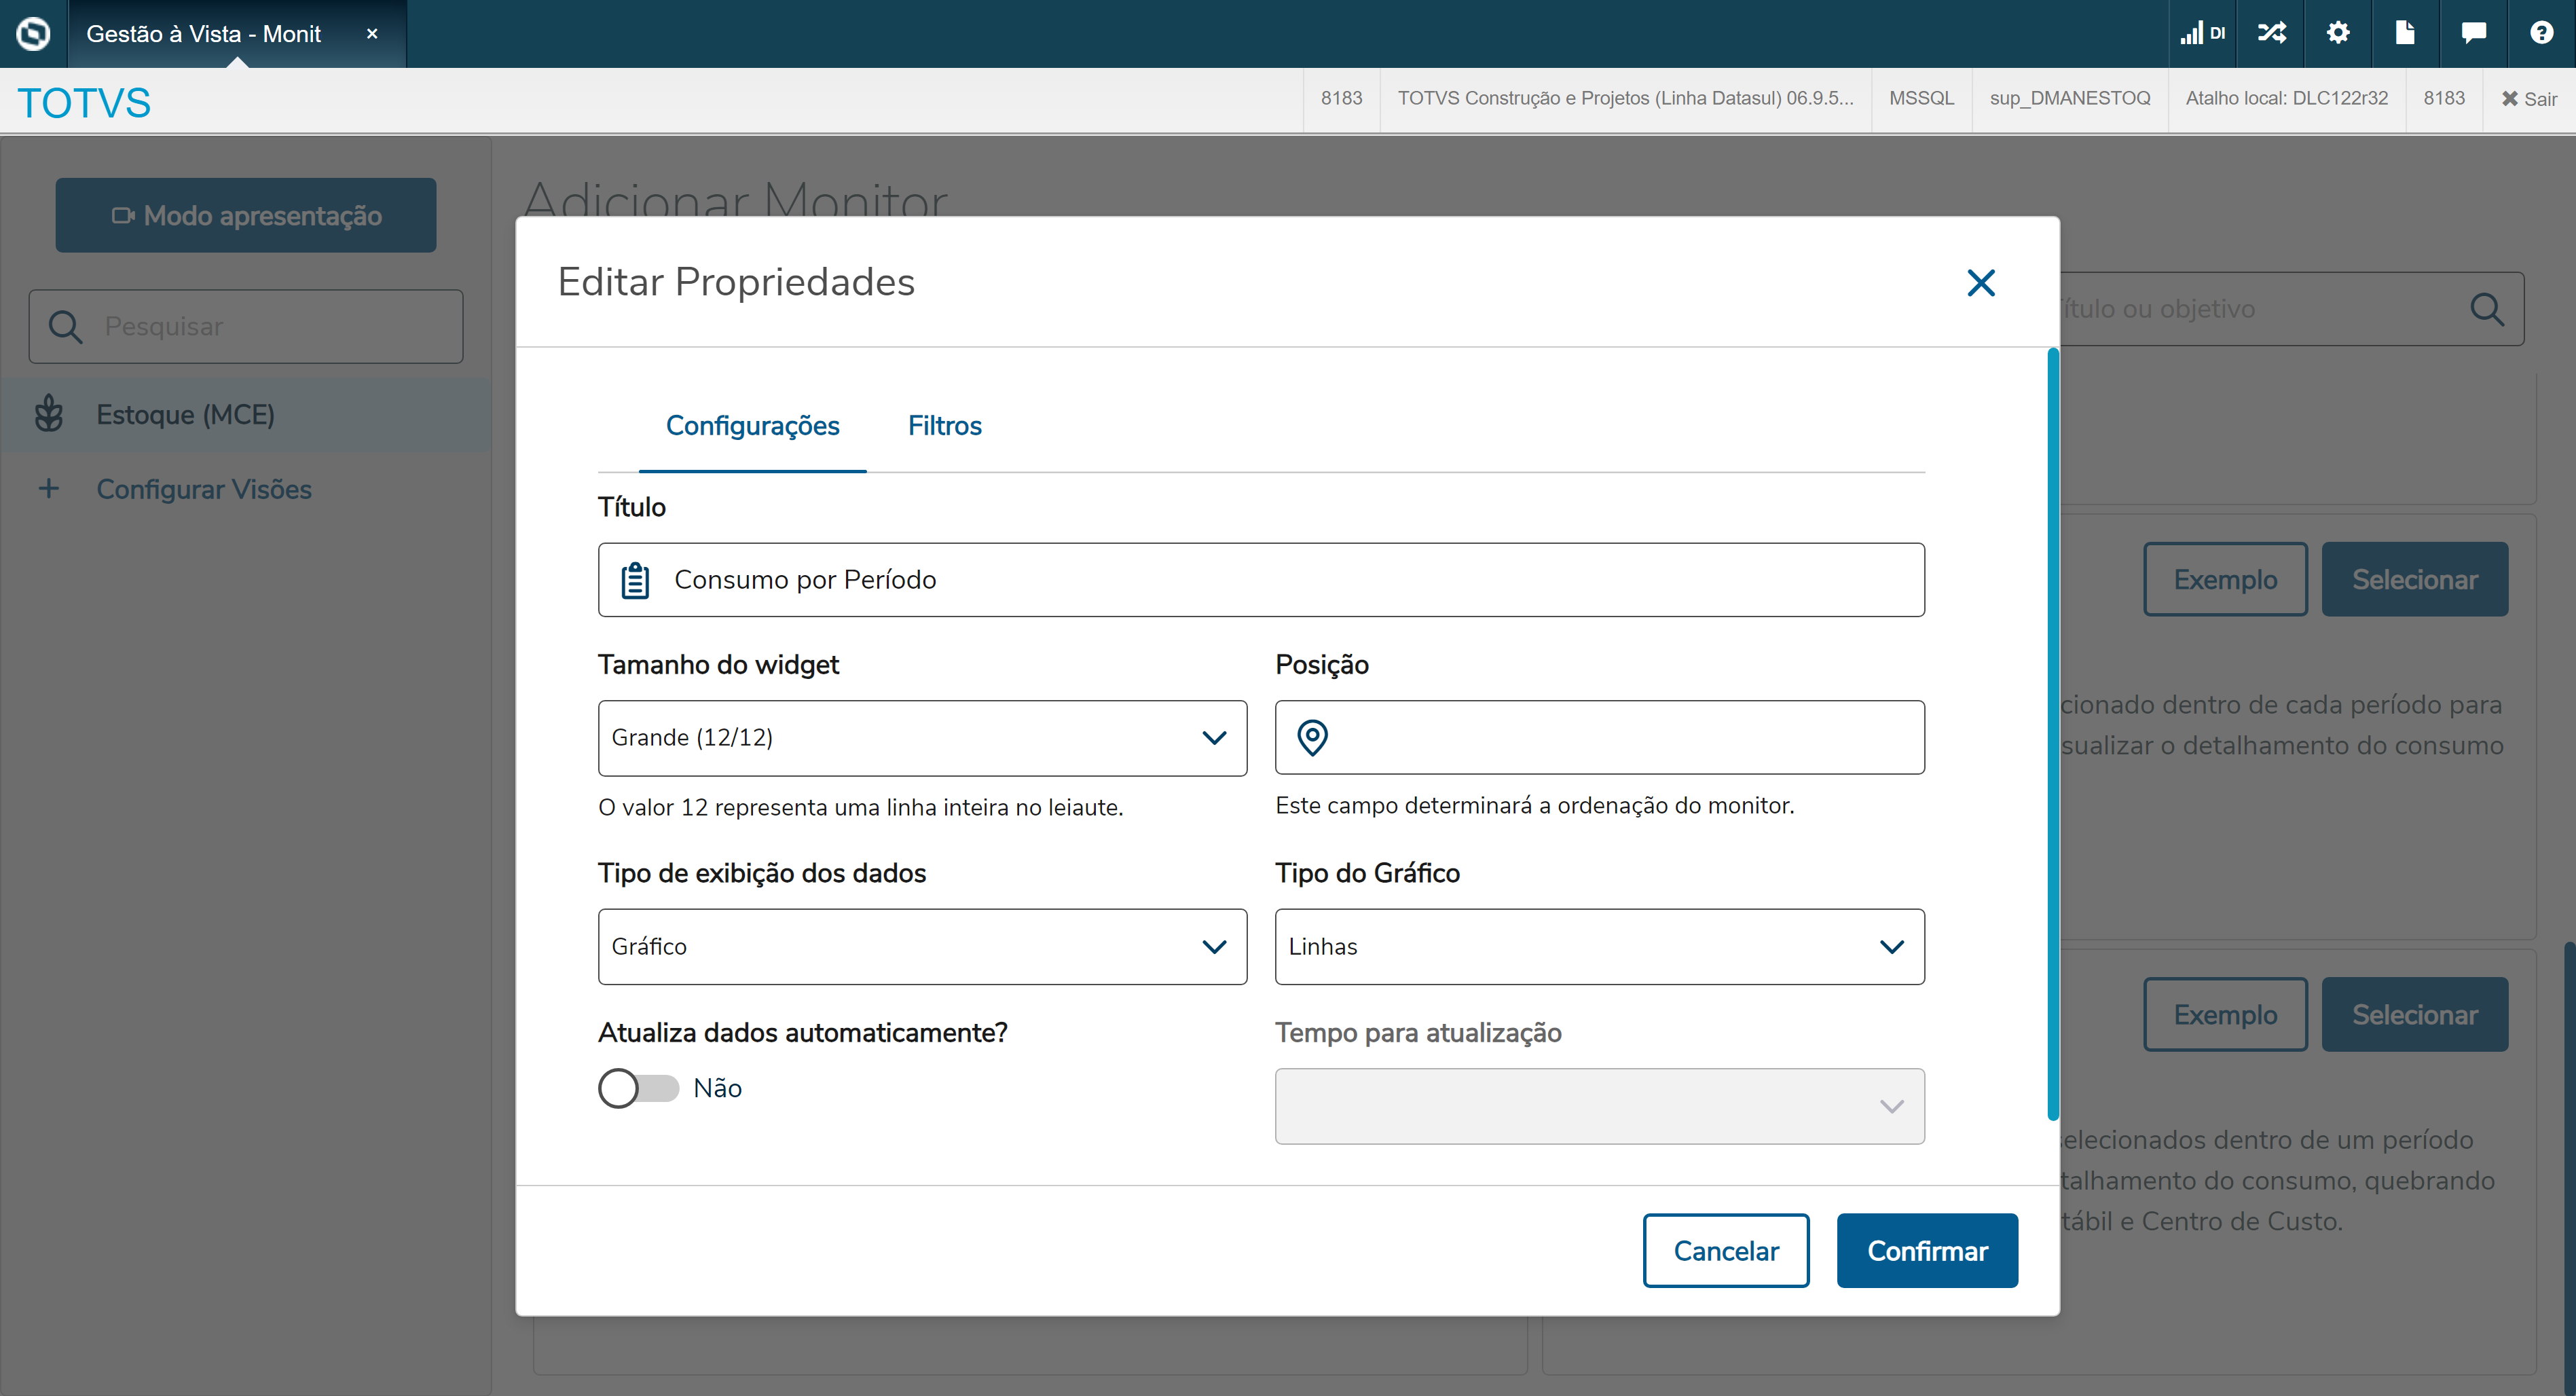Image resolution: width=2576 pixels, height=1396 pixels.
Task: Select the Configurações tab
Action: (752, 426)
